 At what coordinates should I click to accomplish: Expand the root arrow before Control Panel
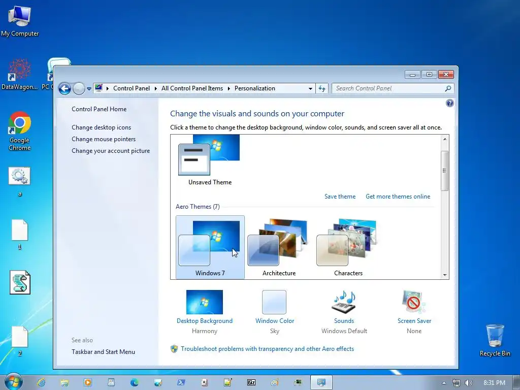[x=108, y=88]
